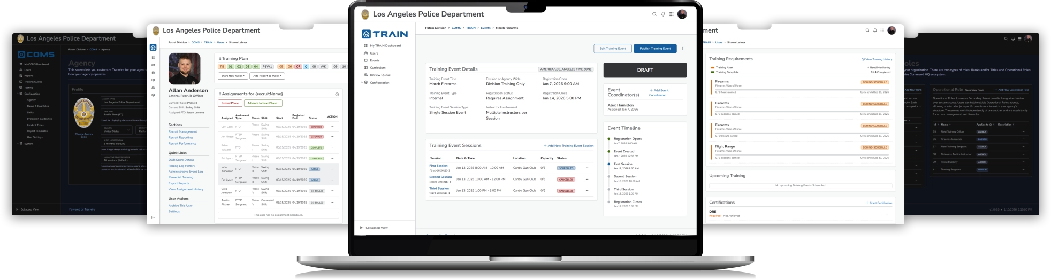Open search in dark Operational Role window
The image size is (1051, 280).
[1006, 38]
